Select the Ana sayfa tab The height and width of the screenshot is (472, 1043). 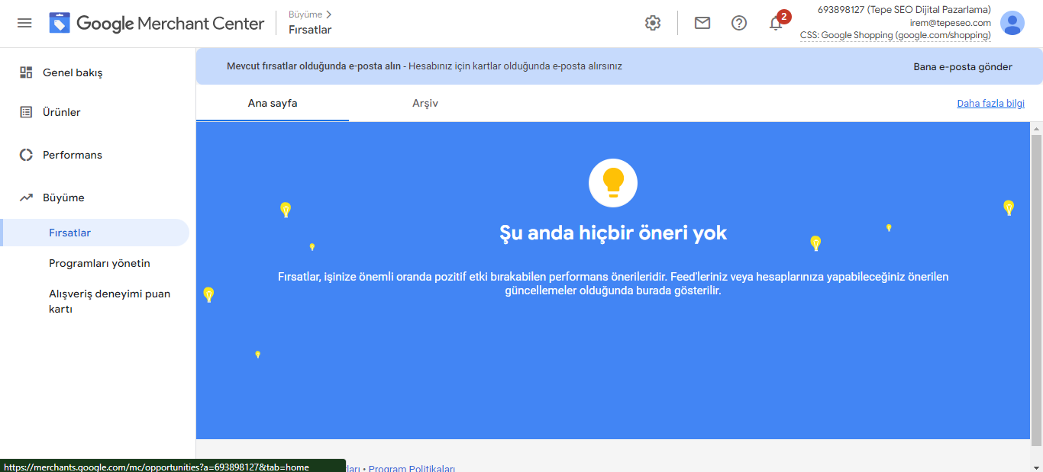[273, 103]
